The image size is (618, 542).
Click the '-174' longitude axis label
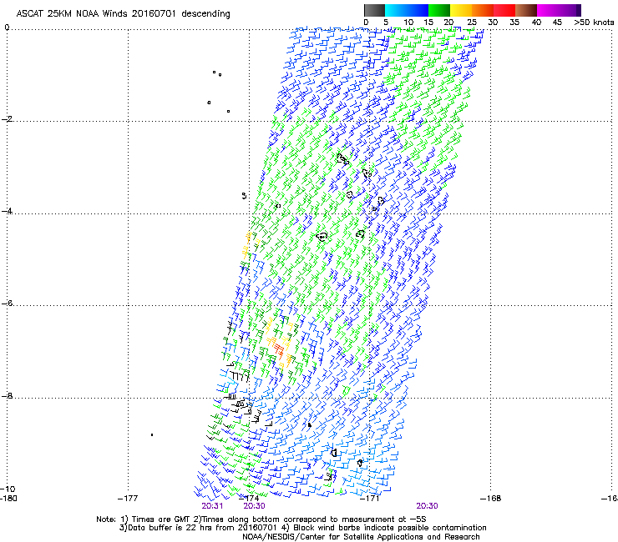[x=249, y=499]
